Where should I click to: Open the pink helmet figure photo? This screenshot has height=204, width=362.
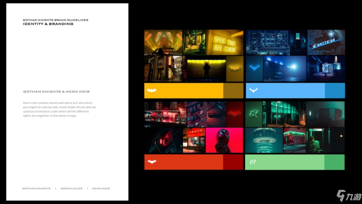[225, 140]
